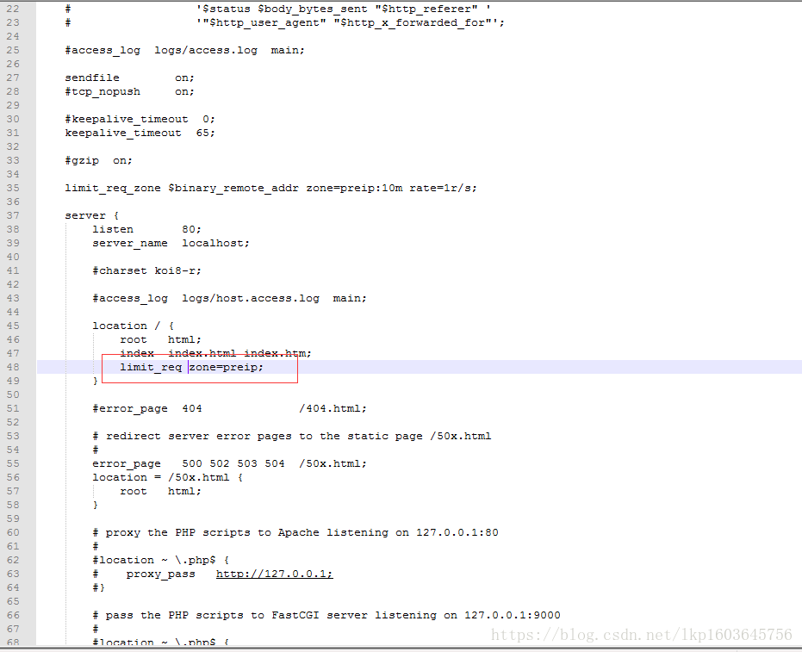Image resolution: width=802 pixels, height=652 pixels.
Task: Click 'error_page 500 502 503 504' line
Action: [229, 463]
